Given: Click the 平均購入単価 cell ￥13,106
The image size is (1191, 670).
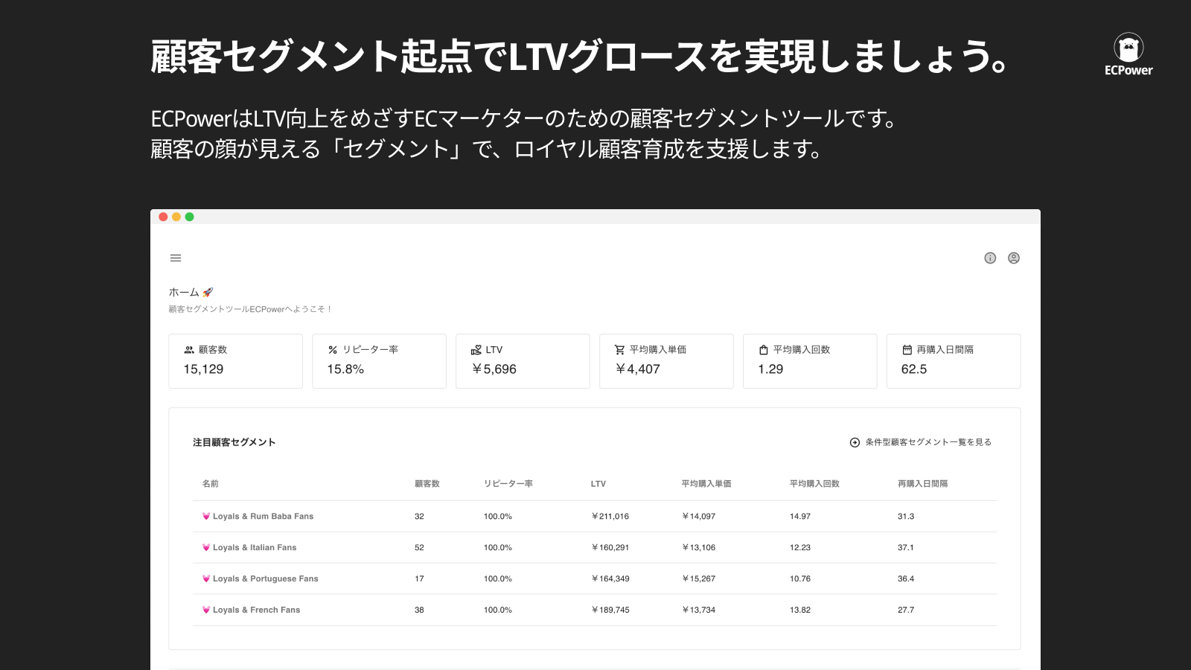Looking at the screenshot, I should click(699, 547).
